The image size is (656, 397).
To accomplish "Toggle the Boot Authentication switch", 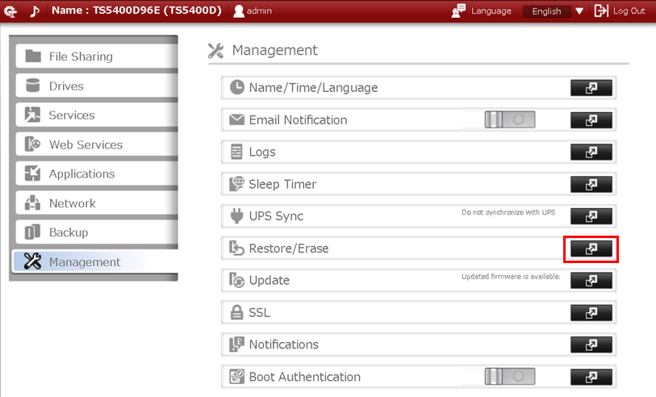I will coord(509,377).
